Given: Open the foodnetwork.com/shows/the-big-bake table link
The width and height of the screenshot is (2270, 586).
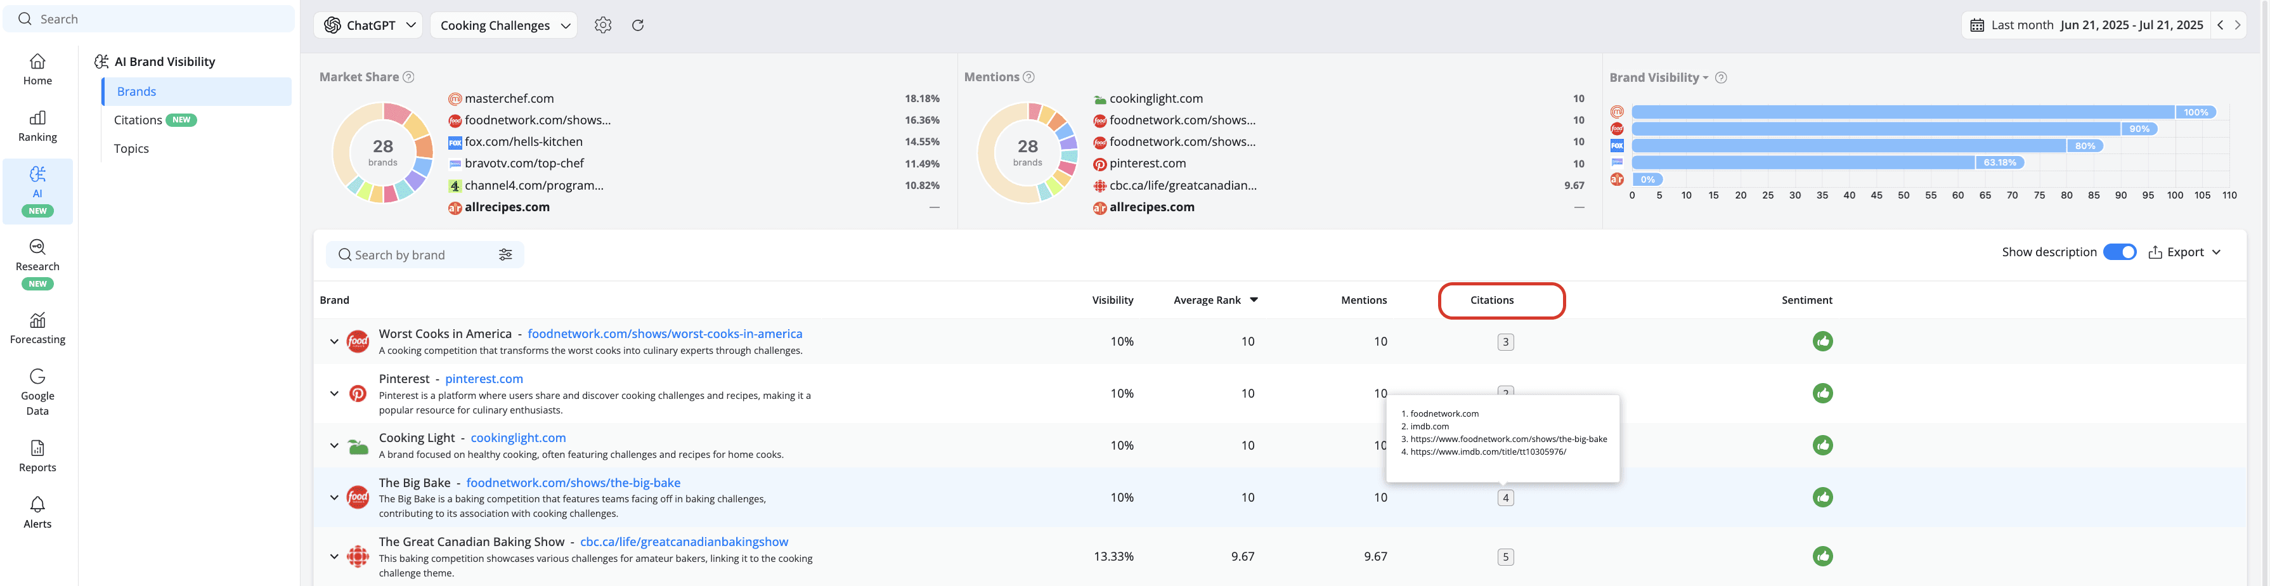Looking at the screenshot, I should click(x=573, y=483).
